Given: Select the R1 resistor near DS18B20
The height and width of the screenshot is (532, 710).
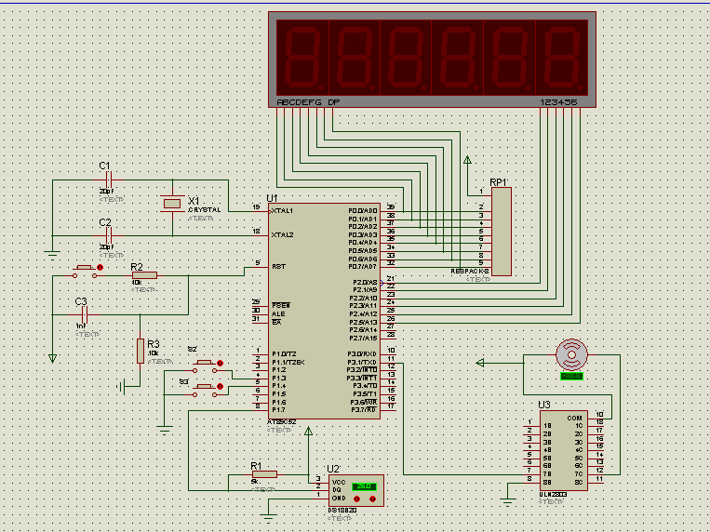Looking at the screenshot, I should pyautogui.click(x=264, y=474).
